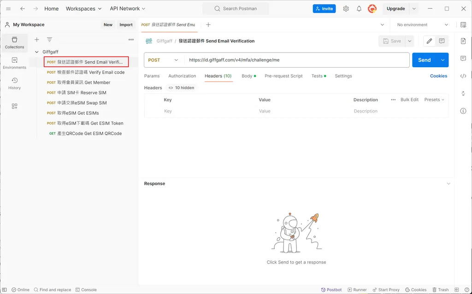This screenshot has width=472, height=294.
Task: Open Postbot assistant
Action: tap(331, 289)
